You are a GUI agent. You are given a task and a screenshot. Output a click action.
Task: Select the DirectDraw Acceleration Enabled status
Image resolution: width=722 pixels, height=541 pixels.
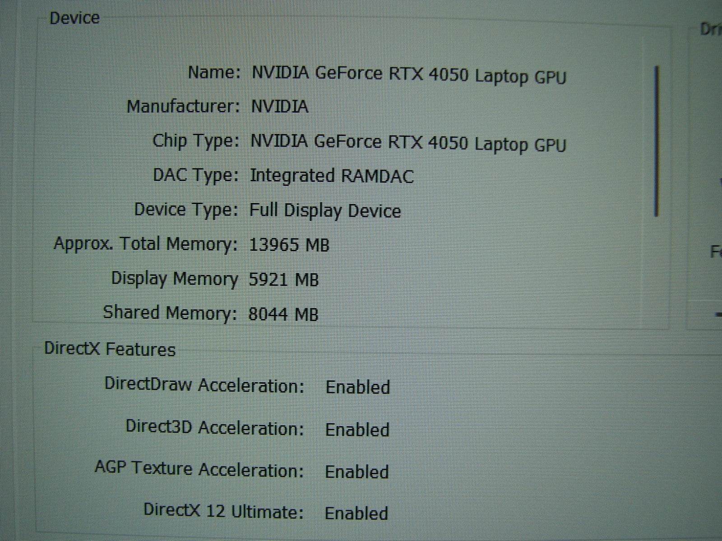point(358,387)
